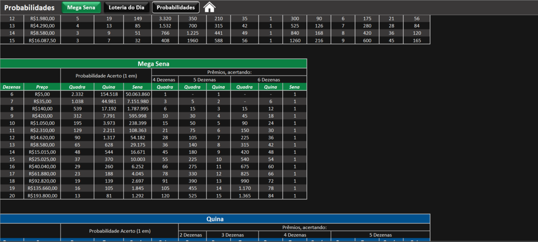Click the Probabilidades page title
538x242 pixels.
29,7
